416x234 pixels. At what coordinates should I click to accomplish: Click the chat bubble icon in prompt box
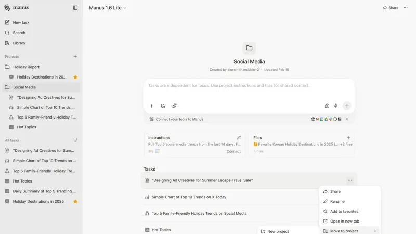(327, 106)
